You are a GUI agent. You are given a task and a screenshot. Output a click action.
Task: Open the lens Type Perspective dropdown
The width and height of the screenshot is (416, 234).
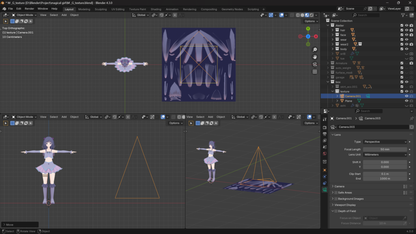(385, 142)
